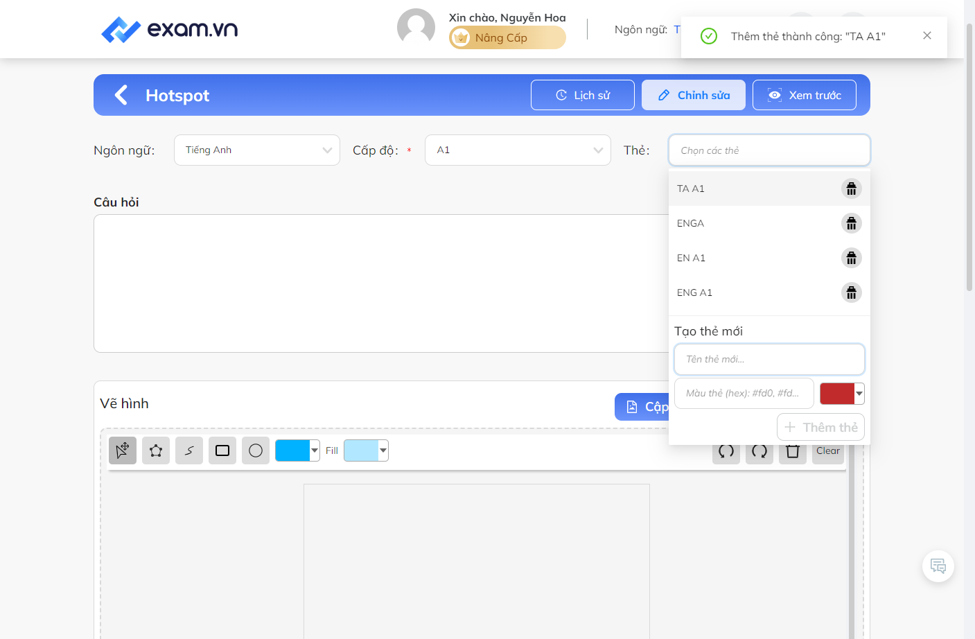Click Xem trước to preview
The width and height of the screenshot is (975, 639).
click(805, 95)
